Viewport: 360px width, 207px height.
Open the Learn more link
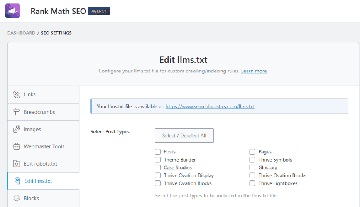[254, 71]
